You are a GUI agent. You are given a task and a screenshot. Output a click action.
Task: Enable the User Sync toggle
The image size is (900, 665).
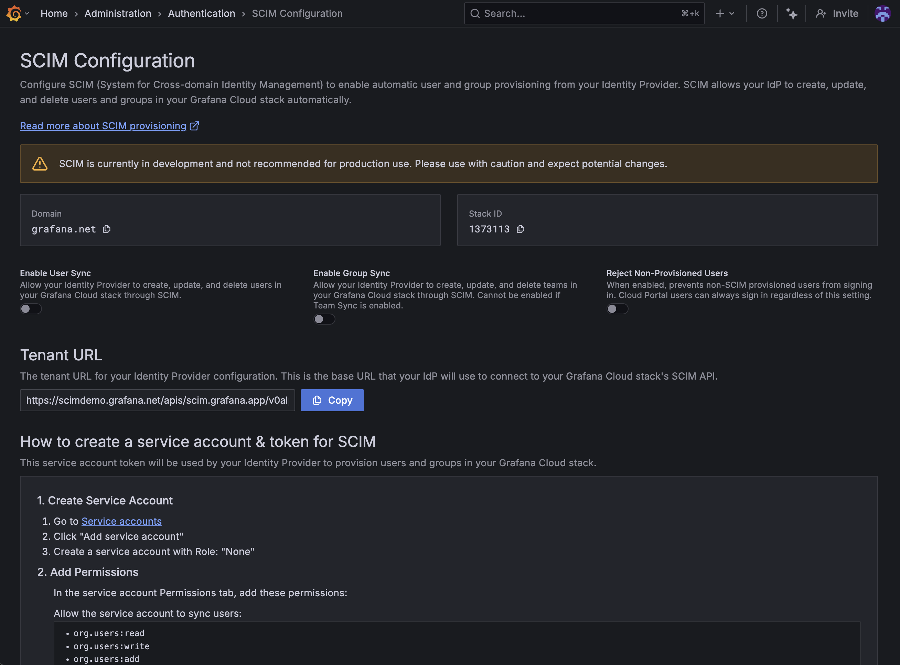tap(31, 309)
